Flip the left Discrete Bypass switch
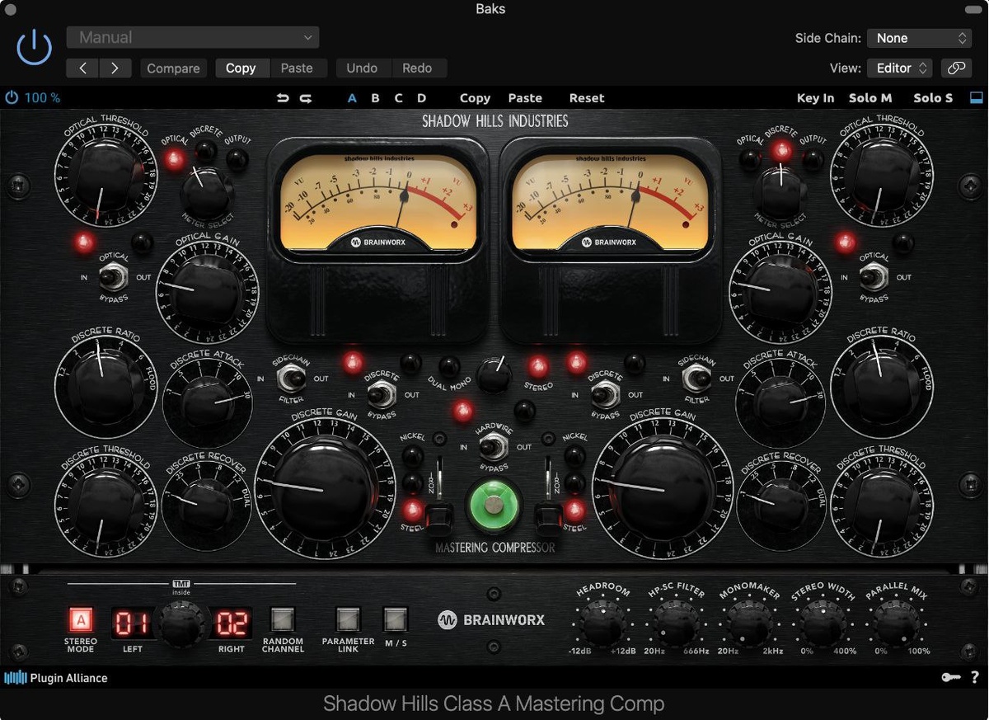The height and width of the screenshot is (720, 989). (381, 394)
